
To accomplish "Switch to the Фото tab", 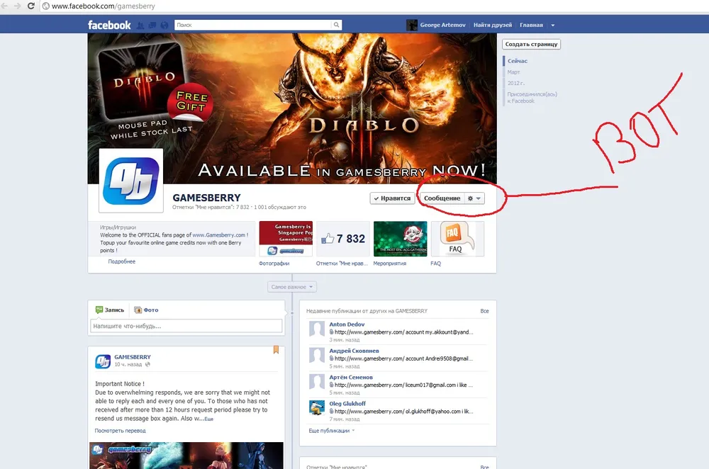I will pos(146,310).
